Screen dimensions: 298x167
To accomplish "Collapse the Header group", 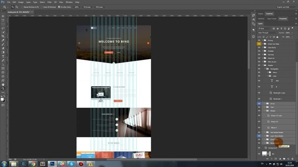I will point(263,65).
